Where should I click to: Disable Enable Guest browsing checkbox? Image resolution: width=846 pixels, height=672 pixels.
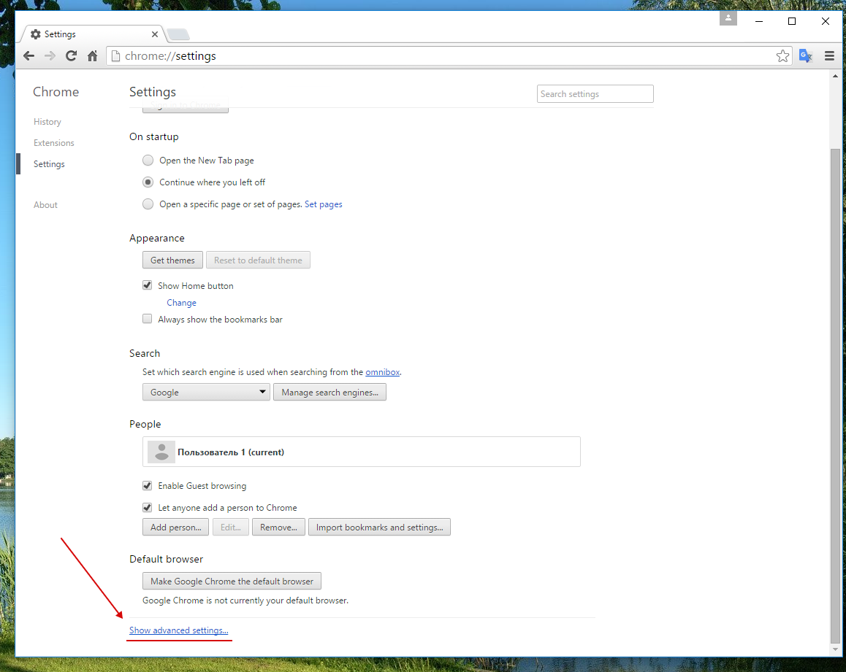[148, 486]
